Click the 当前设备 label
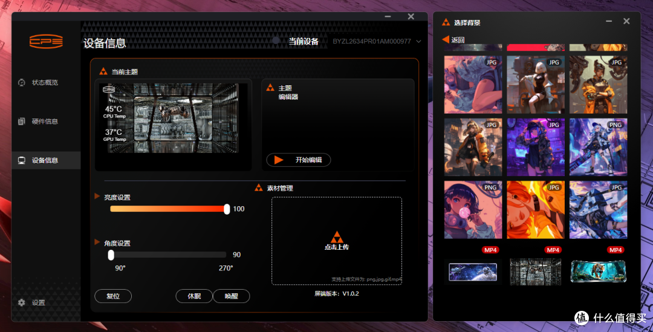Viewport: 653px width, 332px height. [304, 41]
